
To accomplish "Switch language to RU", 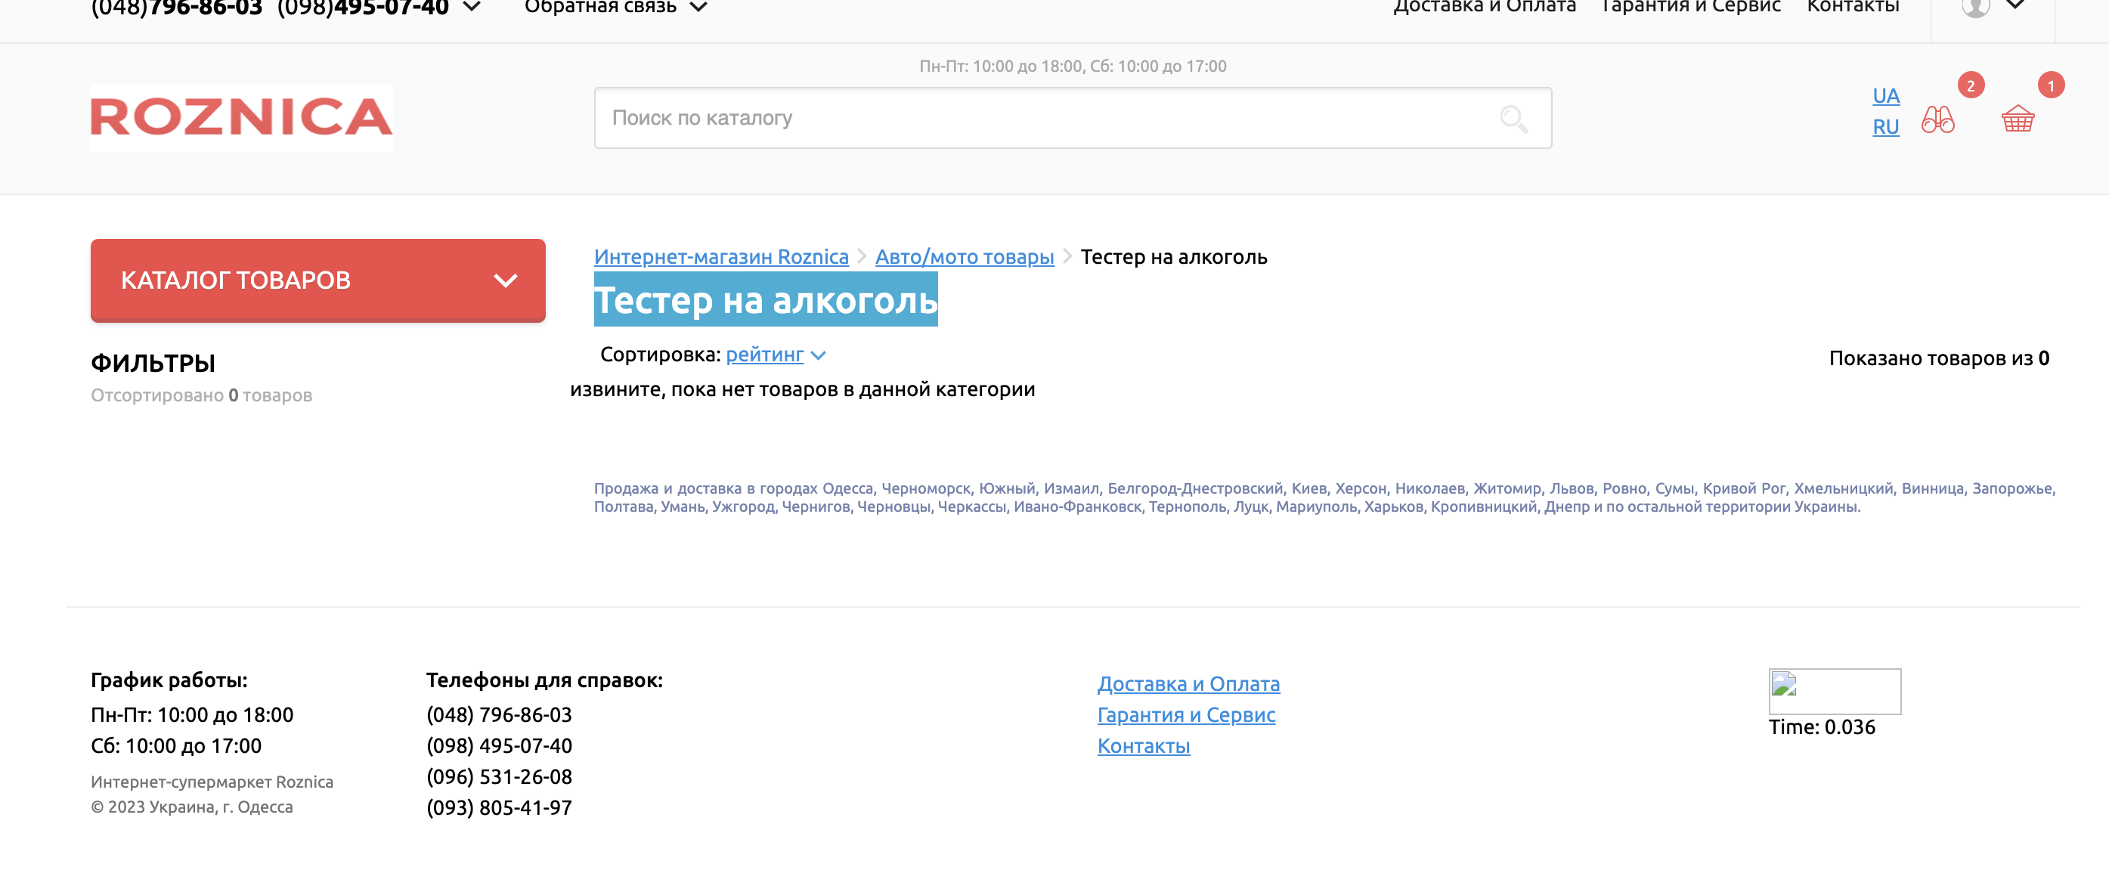I will [x=1885, y=127].
